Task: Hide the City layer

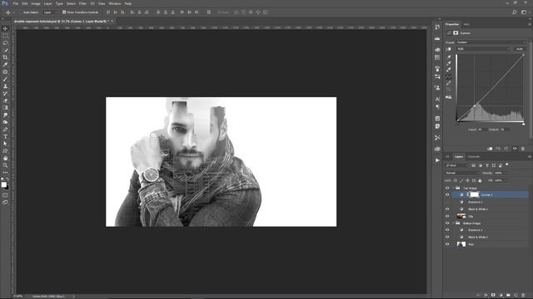Action: coord(447,216)
